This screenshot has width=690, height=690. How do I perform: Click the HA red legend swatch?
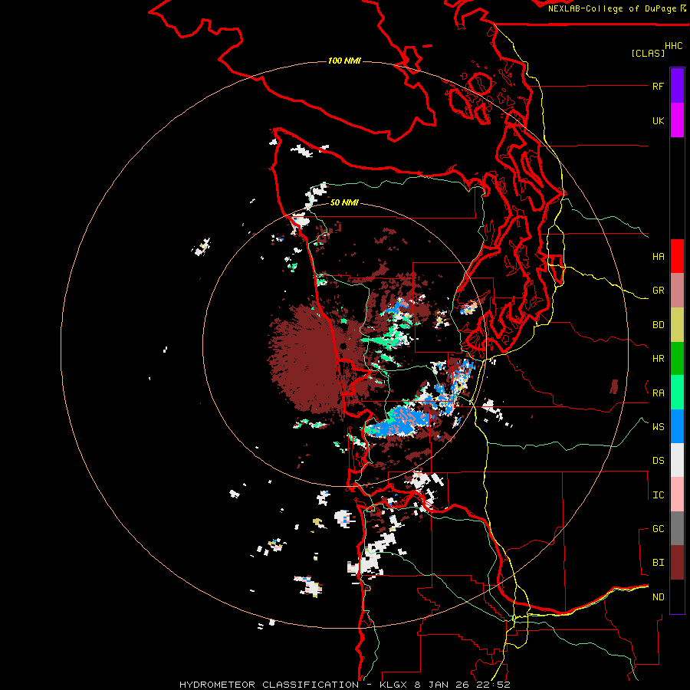[x=677, y=256]
